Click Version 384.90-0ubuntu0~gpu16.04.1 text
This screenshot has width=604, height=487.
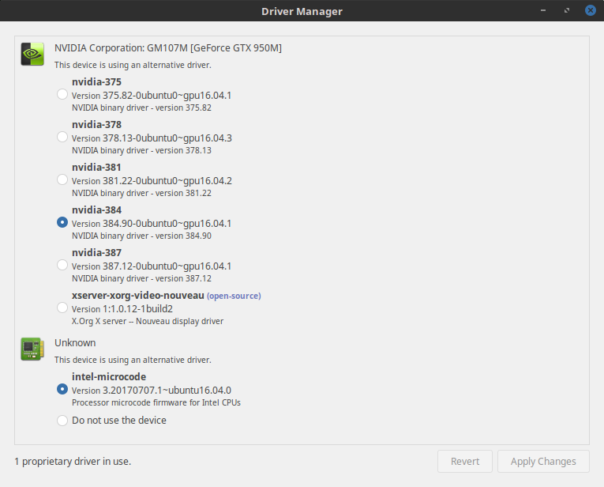click(x=152, y=224)
